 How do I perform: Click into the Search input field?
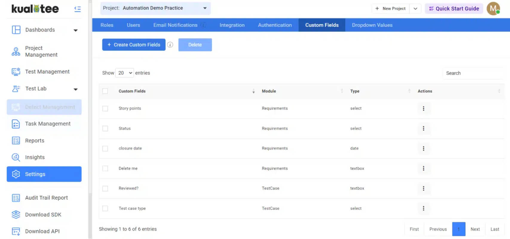(x=473, y=73)
